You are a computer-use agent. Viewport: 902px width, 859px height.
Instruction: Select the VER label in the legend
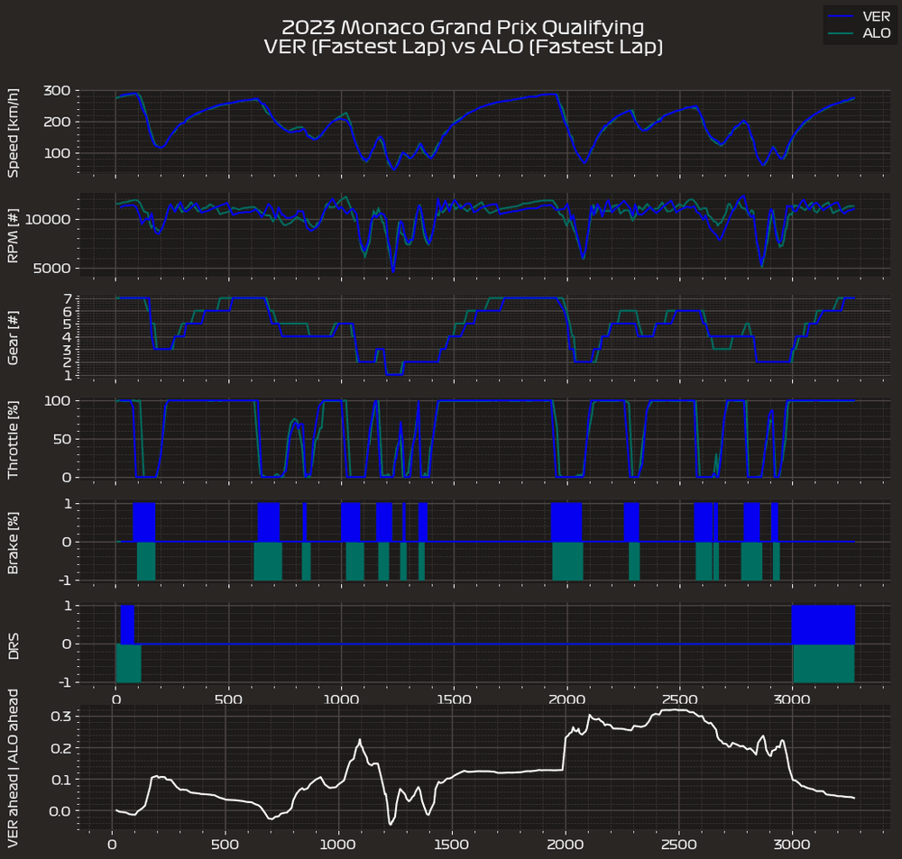(876, 16)
